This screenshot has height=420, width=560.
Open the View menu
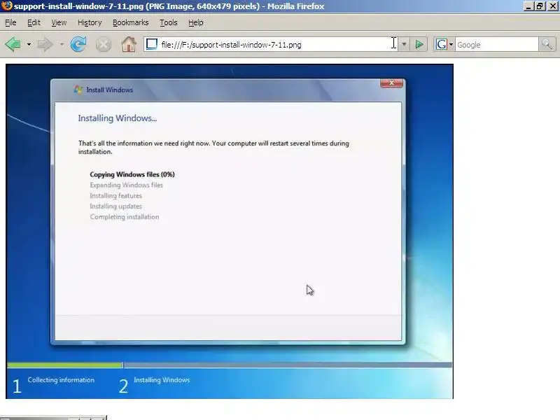59,22
